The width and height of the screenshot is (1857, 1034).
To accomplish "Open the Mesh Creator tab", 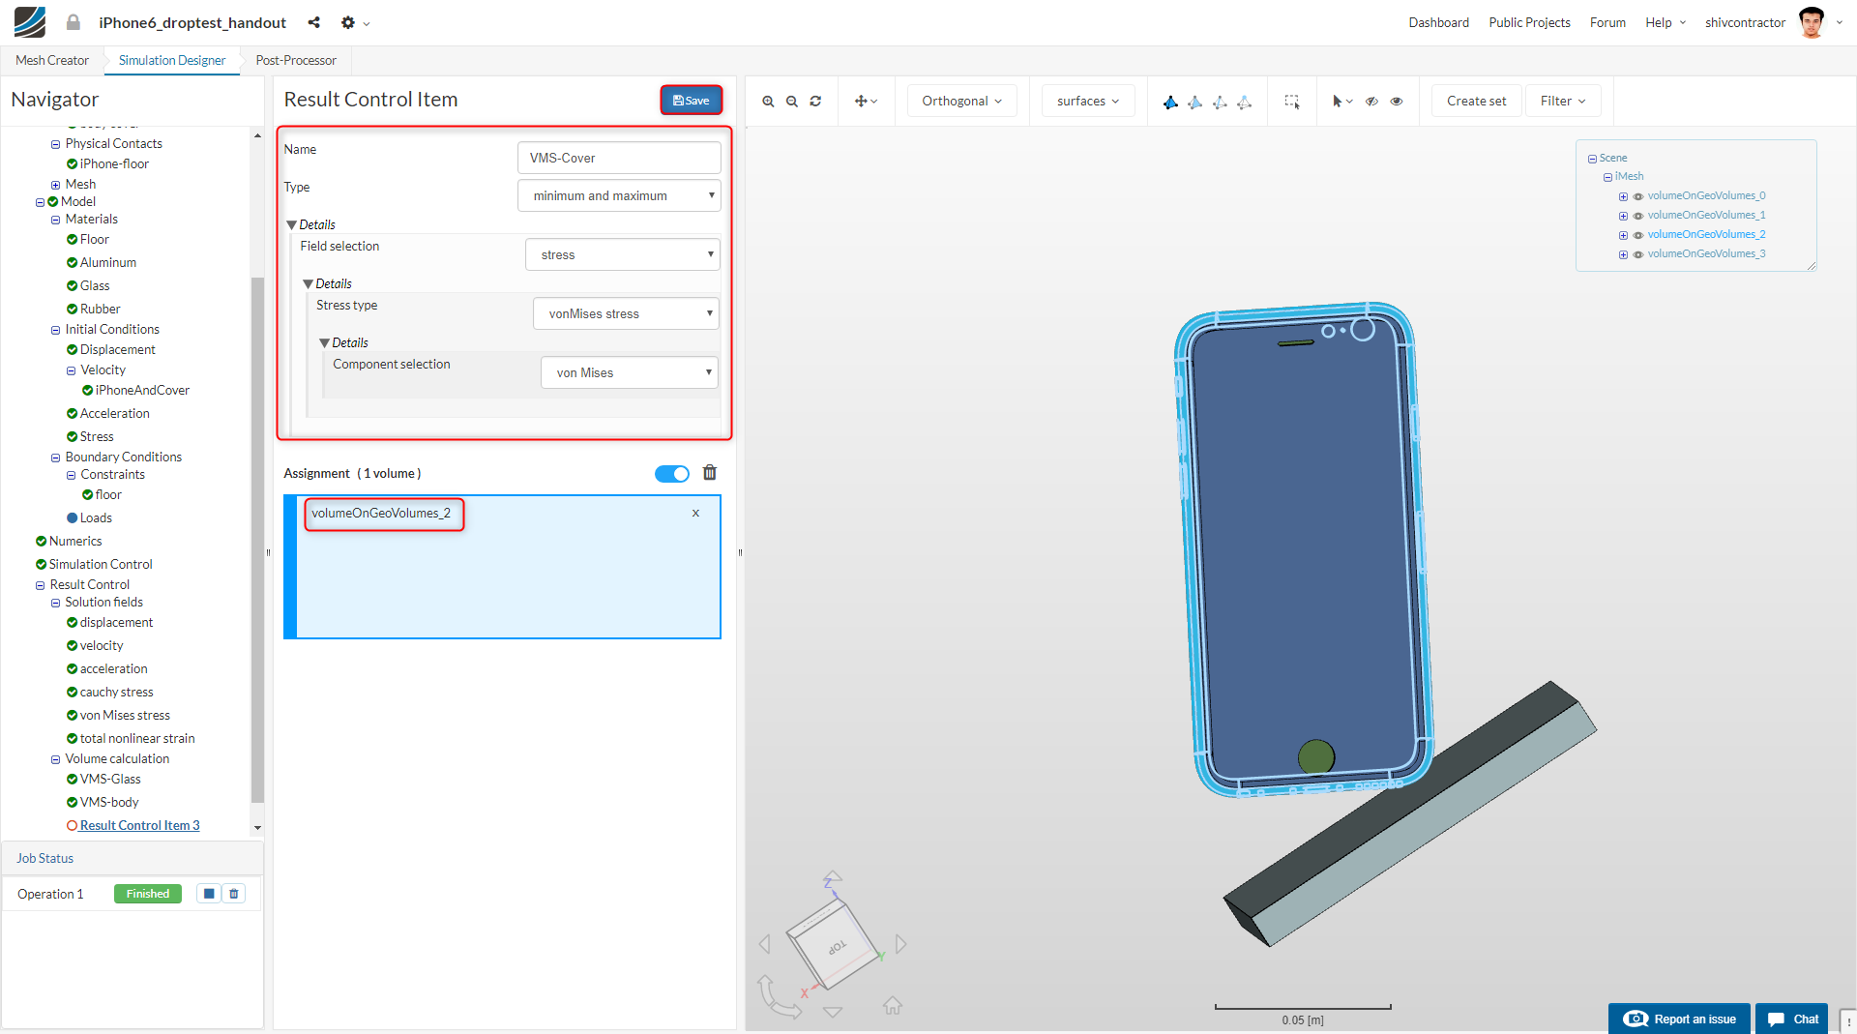I will [52, 60].
